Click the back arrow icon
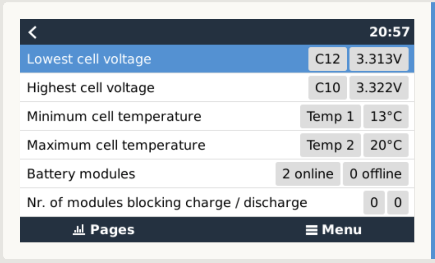The width and height of the screenshot is (435, 263). point(32,32)
